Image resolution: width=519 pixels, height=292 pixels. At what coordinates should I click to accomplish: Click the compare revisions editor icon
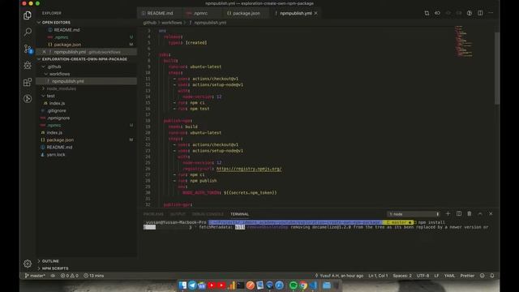pyautogui.click(x=438, y=13)
